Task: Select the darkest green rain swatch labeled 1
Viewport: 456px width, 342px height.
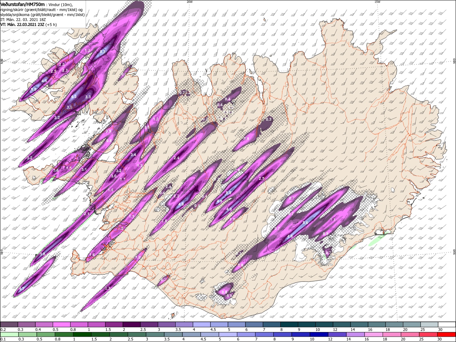Action: point(82,335)
